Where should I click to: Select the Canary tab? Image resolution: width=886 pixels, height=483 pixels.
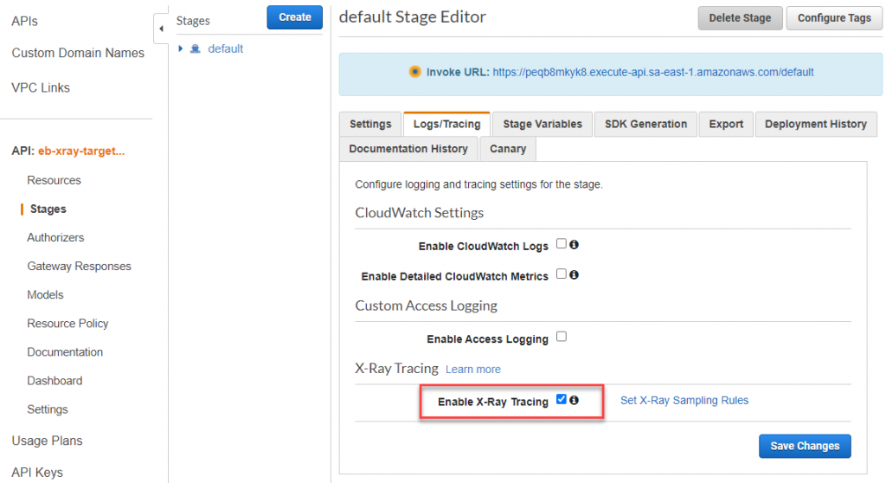pyautogui.click(x=508, y=149)
